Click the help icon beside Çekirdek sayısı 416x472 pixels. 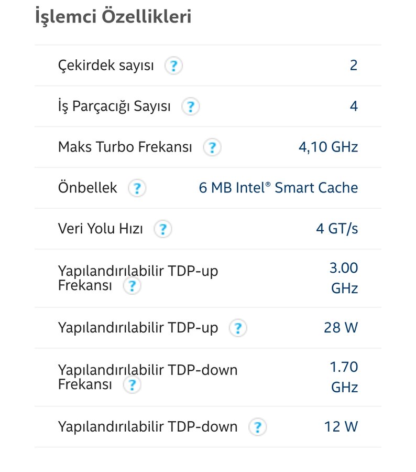[x=173, y=66]
